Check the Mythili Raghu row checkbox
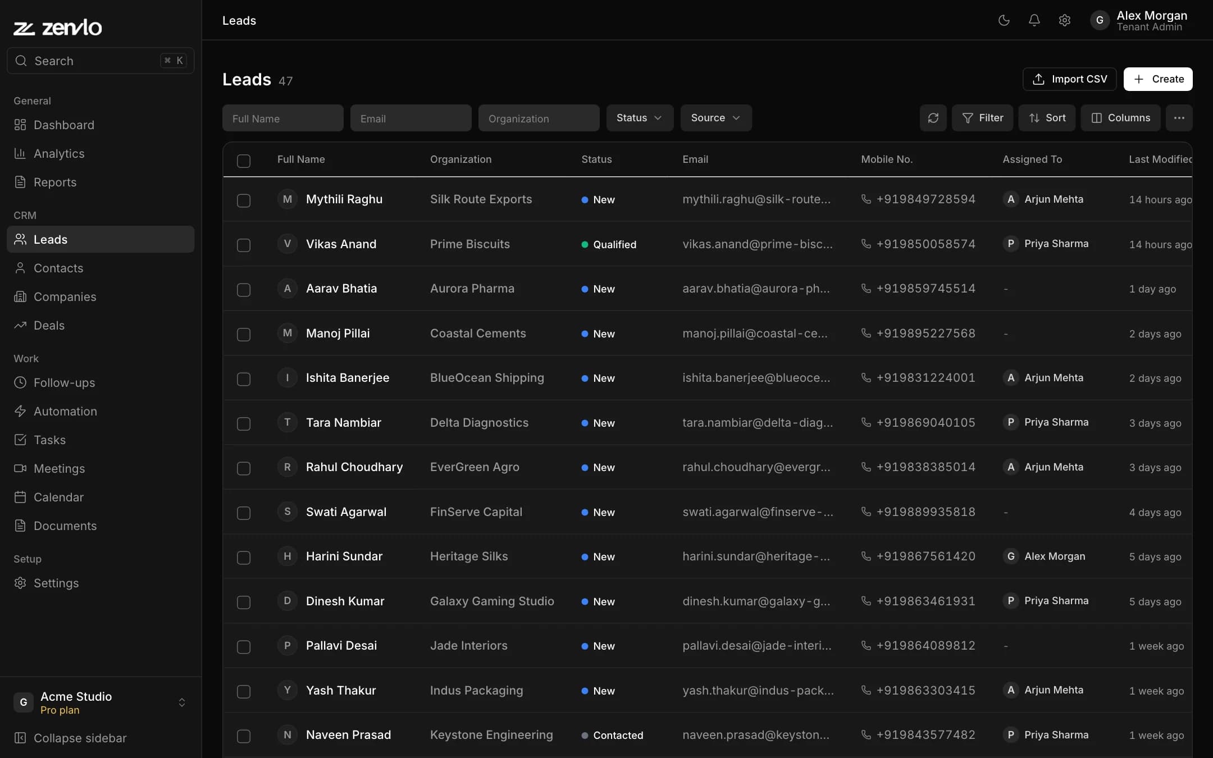 click(244, 200)
